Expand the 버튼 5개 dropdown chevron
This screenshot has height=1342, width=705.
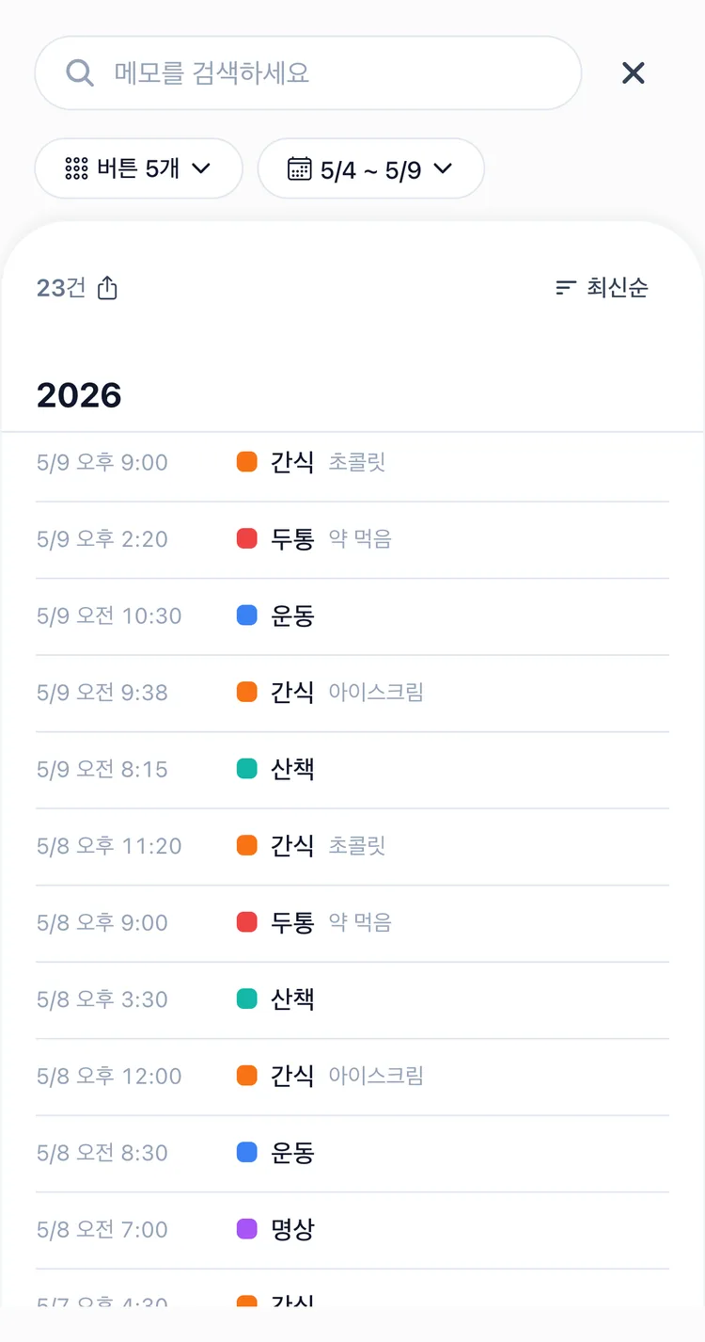[200, 168]
